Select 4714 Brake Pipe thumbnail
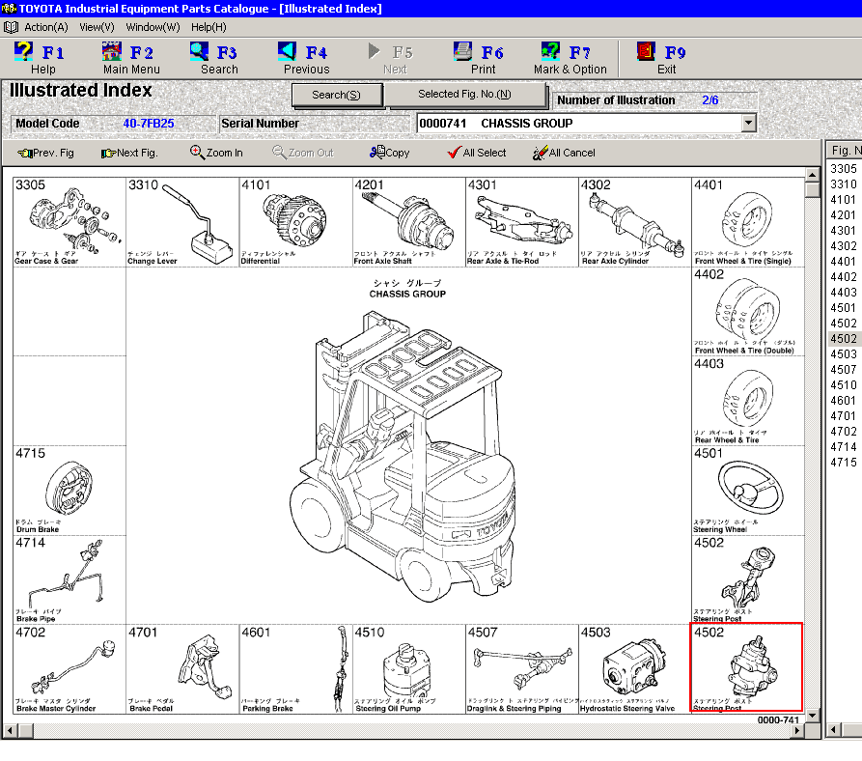Viewport: 862px width, 761px height. tap(70, 579)
